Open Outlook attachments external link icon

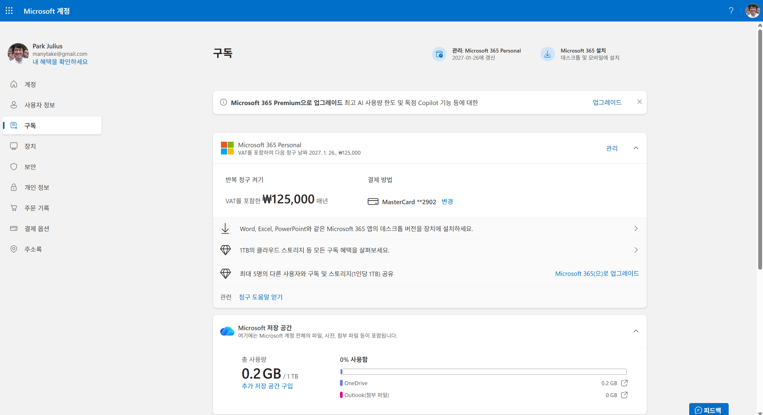(624, 395)
